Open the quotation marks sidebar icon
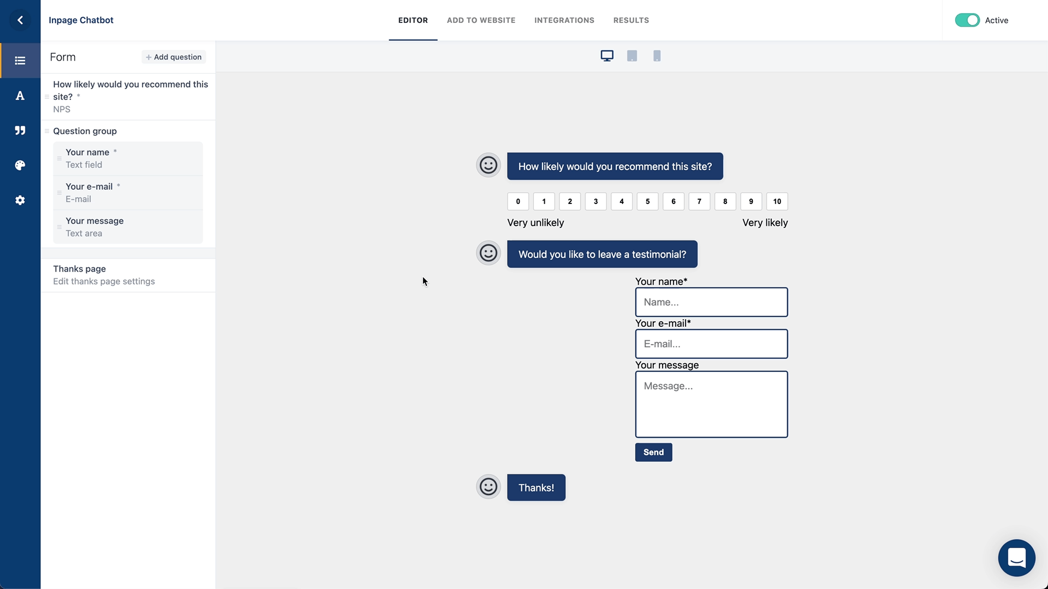Image resolution: width=1048 pixels, height=589 pixels. click(x=20, y=130)
